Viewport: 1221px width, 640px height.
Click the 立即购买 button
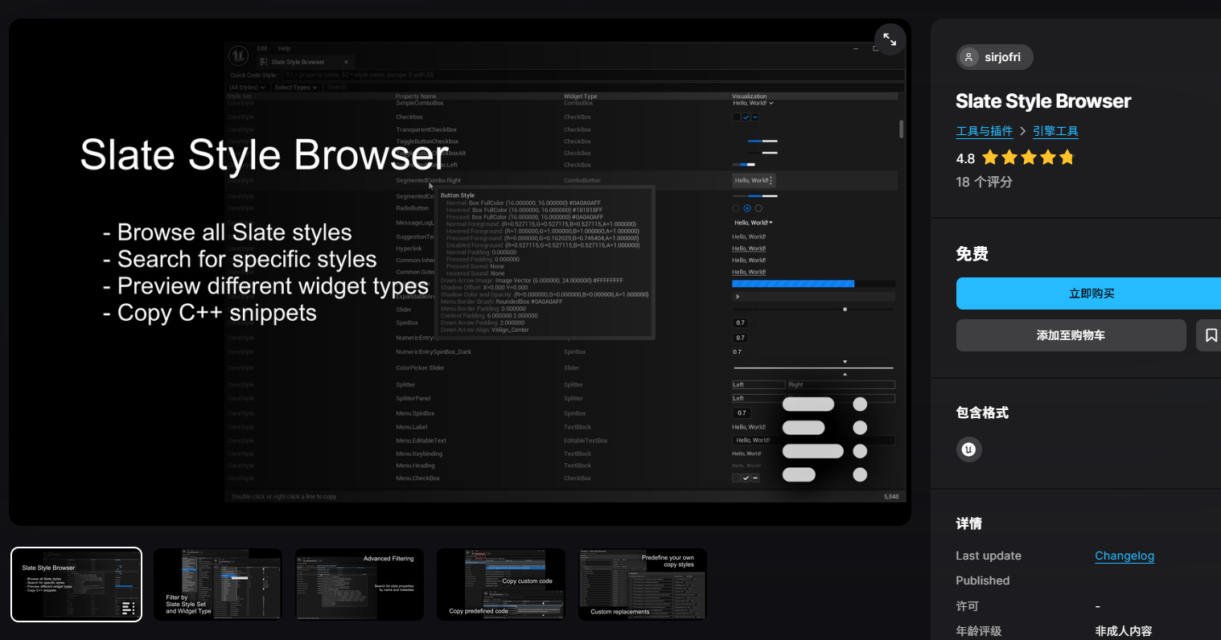[x=1091, y=293]
